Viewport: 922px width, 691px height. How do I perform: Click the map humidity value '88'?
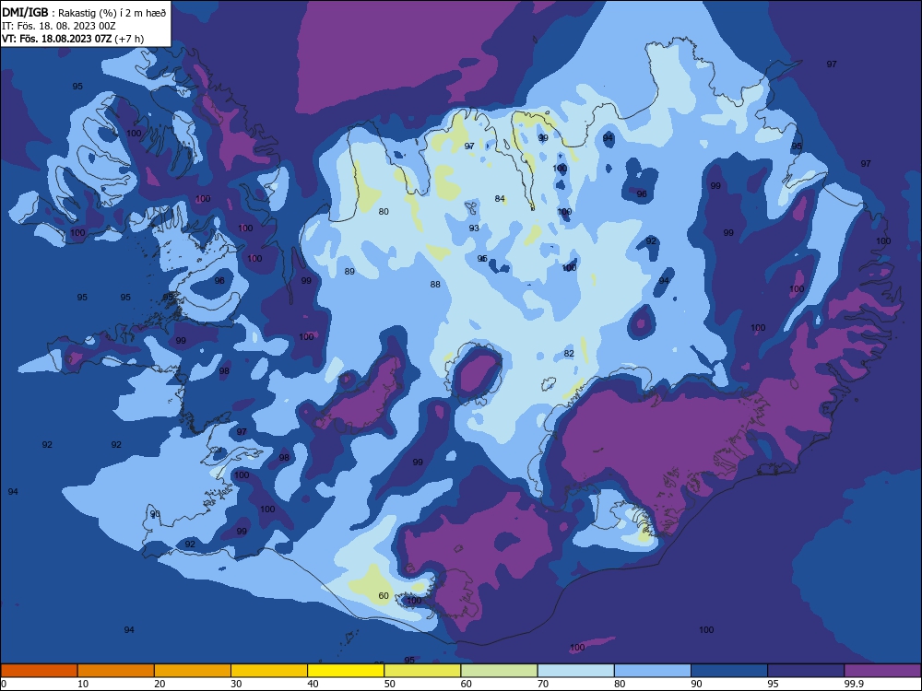coord(435,285)
